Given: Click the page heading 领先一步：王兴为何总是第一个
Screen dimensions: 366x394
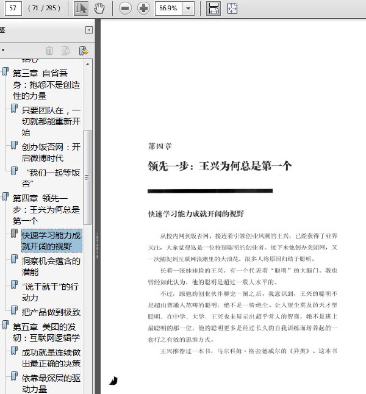Looking at the screenshot, I should (x=220, y=166).
